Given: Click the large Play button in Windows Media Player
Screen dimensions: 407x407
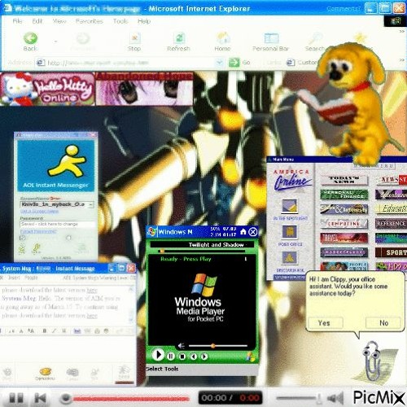Looking at the screenshot, I should (158, 355).
